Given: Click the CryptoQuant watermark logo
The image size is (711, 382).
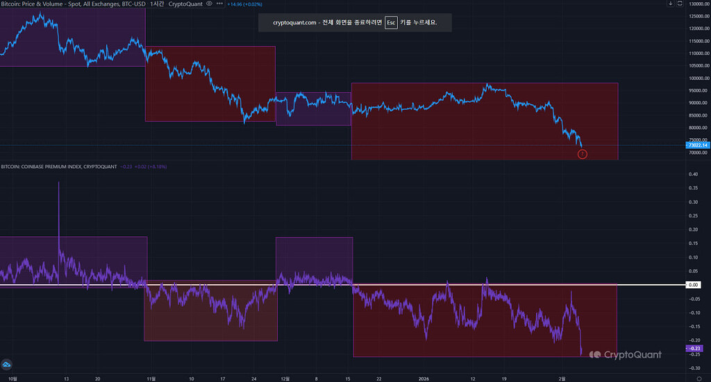Looking at the screenshot, I should point(625,355).
